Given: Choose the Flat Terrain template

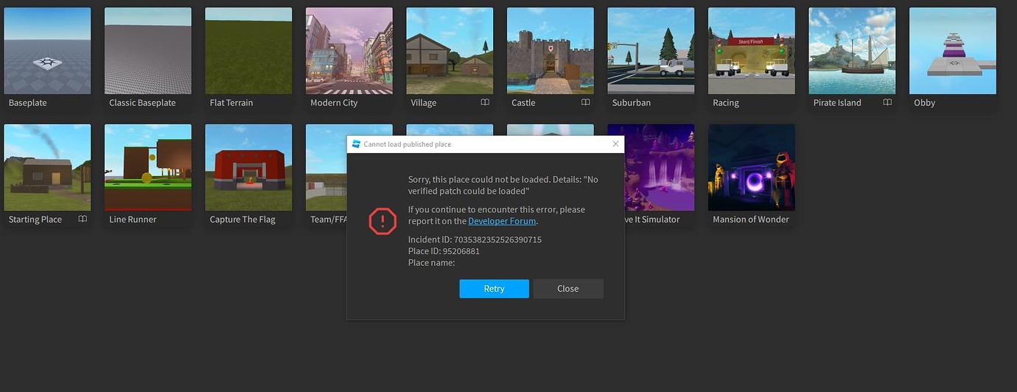Looking at the screenshot, I should (248, 51).
